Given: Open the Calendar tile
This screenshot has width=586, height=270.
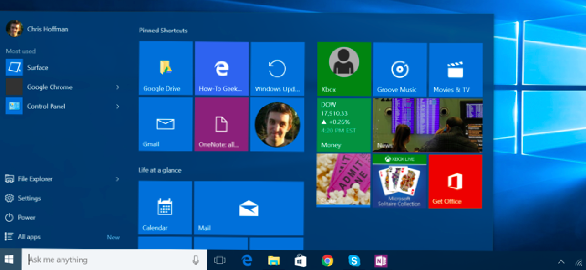Looking at the screenshot, I should pos(165,208).
